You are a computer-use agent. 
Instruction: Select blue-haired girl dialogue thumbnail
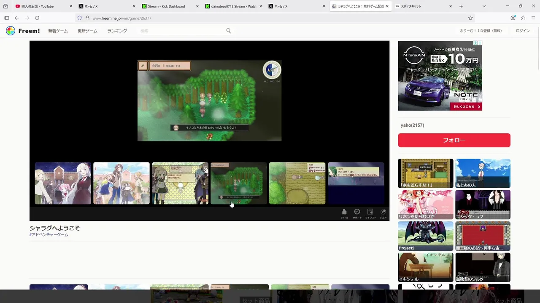[180, 183]
